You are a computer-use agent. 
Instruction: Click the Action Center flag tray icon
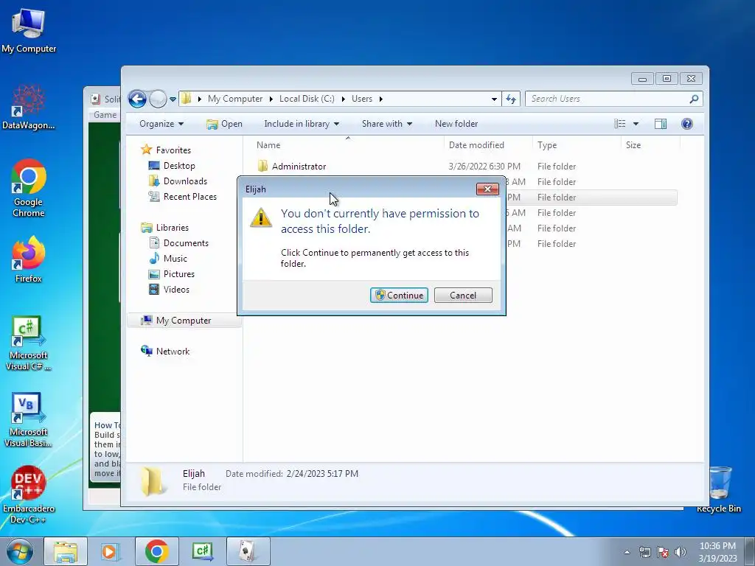coord(663,552)
